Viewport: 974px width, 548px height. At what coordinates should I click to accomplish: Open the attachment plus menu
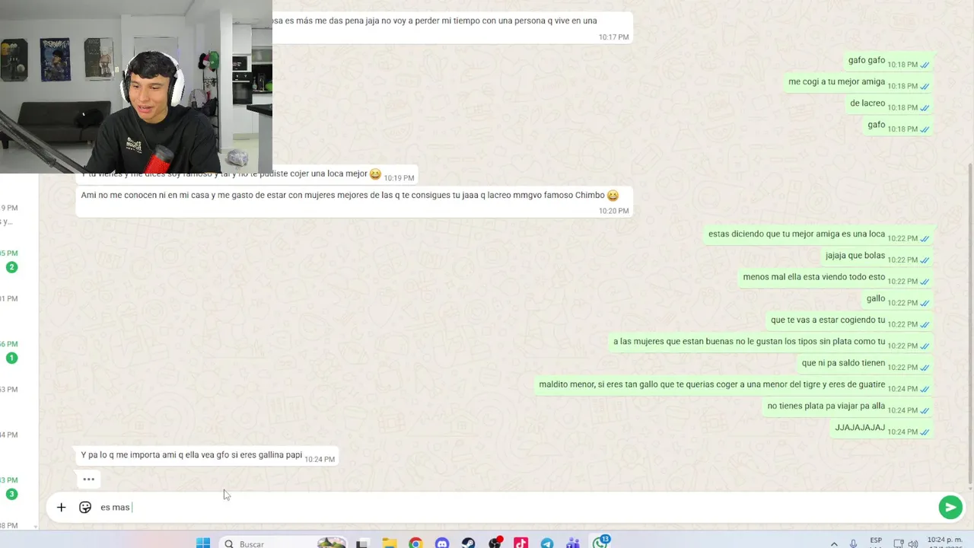(x=61, y=507)
